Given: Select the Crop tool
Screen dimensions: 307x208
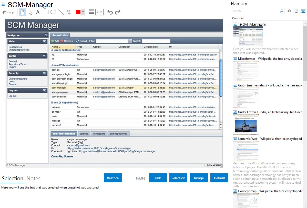Looking at the screenshot, I should (x=8, y=12).
